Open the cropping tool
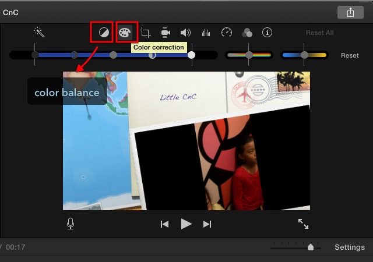 [146, 33]
